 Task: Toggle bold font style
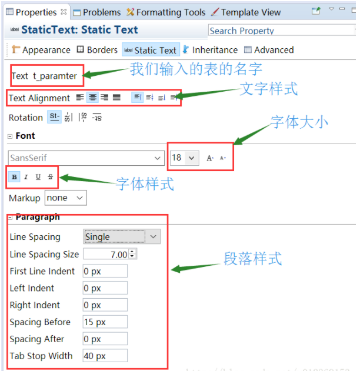[14, 177]
